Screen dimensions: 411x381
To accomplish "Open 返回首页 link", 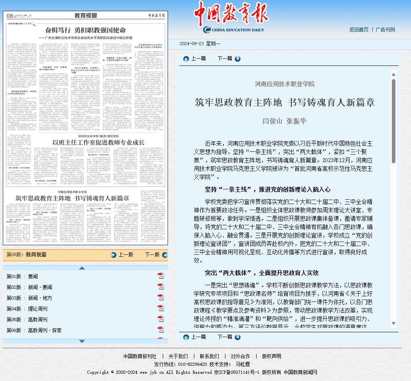I will tap(359, 30).
